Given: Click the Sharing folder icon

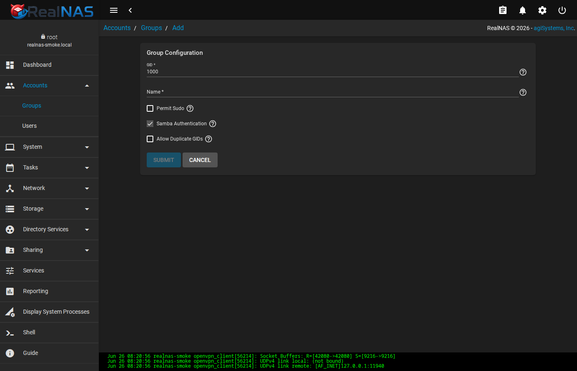Looking at the screenshot, I should pos(10,250).
